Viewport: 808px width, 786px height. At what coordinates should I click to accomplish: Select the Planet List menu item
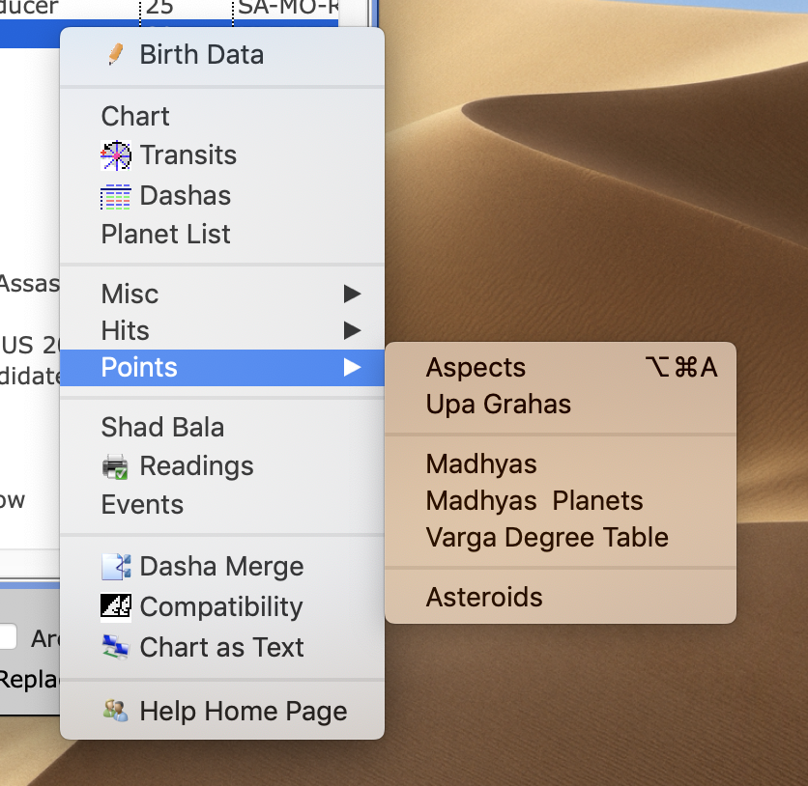click(165, 234)
